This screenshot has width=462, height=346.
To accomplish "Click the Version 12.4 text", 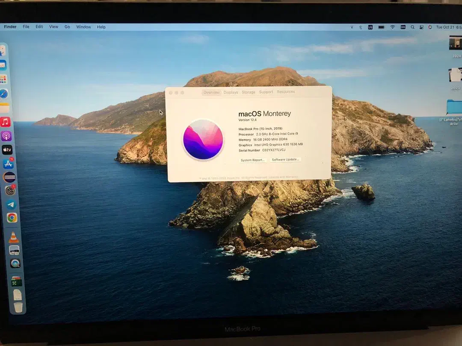I will point(248,120).
